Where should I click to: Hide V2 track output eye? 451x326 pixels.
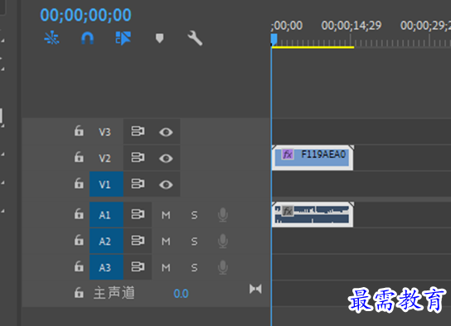click(166, 158)
